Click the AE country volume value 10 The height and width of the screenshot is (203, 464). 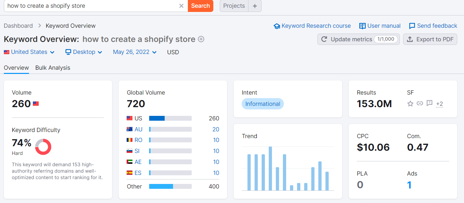pos(216,162)
